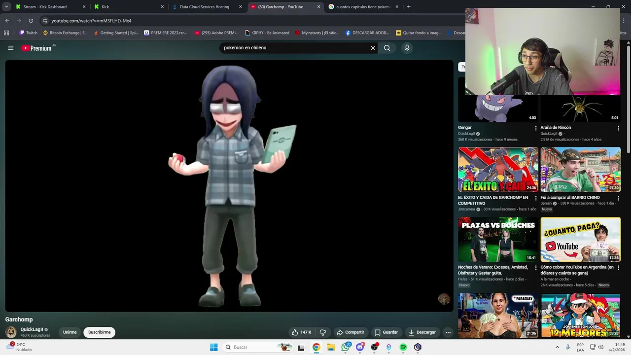Like the Garchomp video
Image resolution: width=631 pixels, height=355 pixels.
point(301,332)
